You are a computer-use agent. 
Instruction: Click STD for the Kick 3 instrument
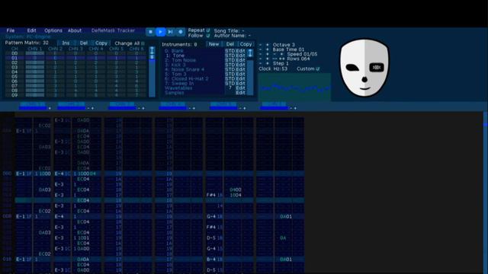(x=230, y=65)
